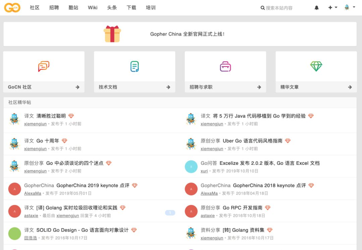Open xiemengjun link under Golang 资料集 post
This screenshot has height=250, width=362.
click(212, 238)
